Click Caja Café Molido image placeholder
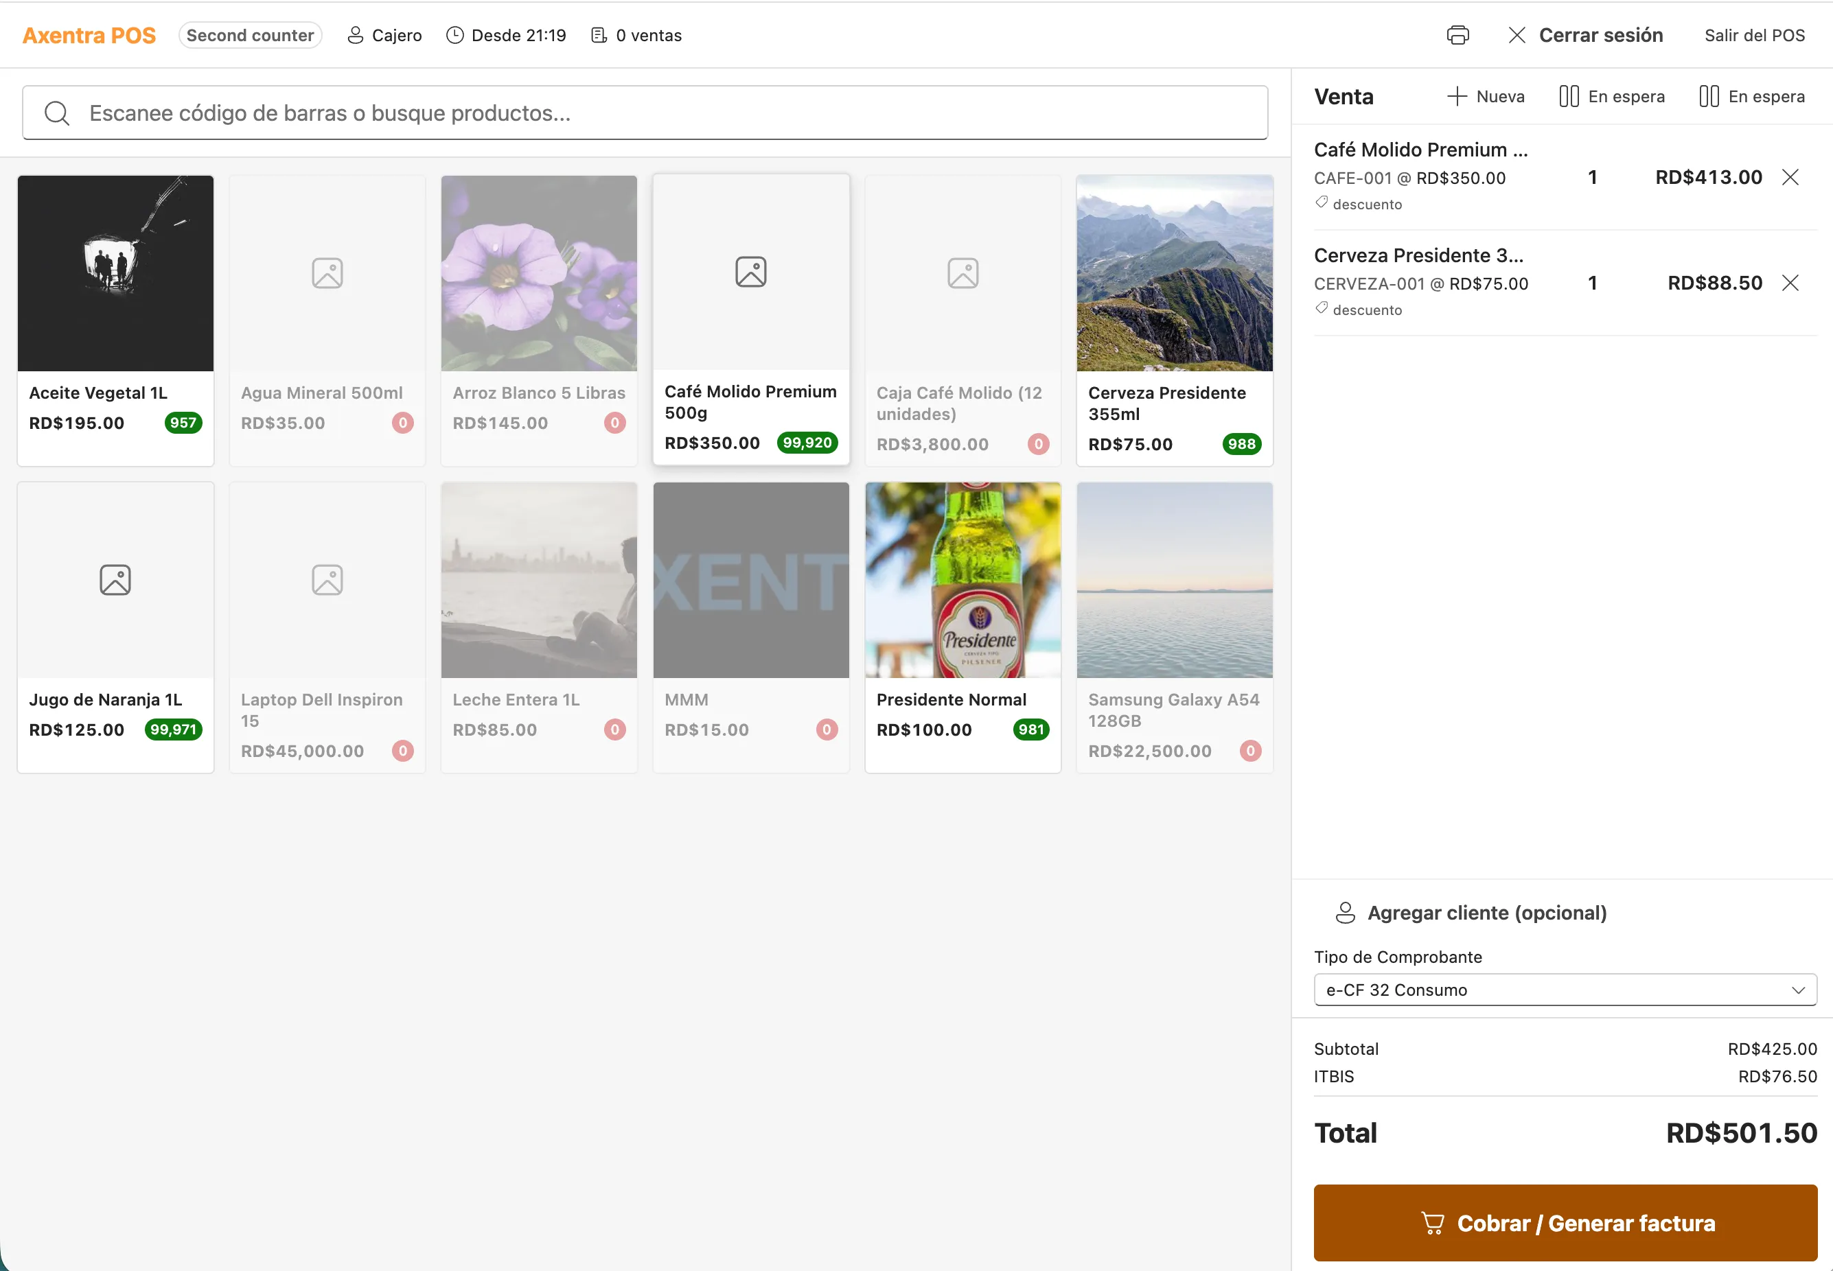The image size is (1833, 1271). (963, 273)
